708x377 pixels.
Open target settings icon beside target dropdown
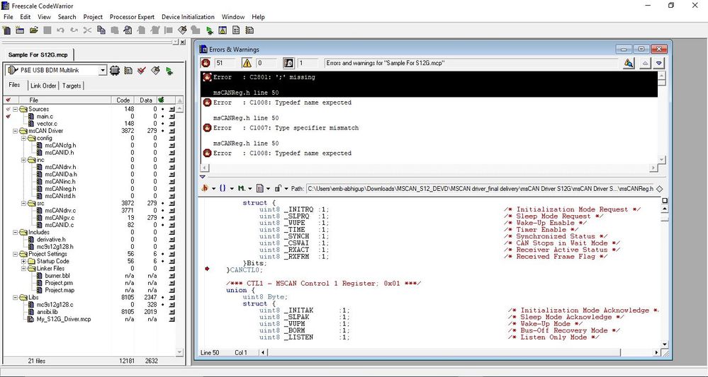point(116,71)
